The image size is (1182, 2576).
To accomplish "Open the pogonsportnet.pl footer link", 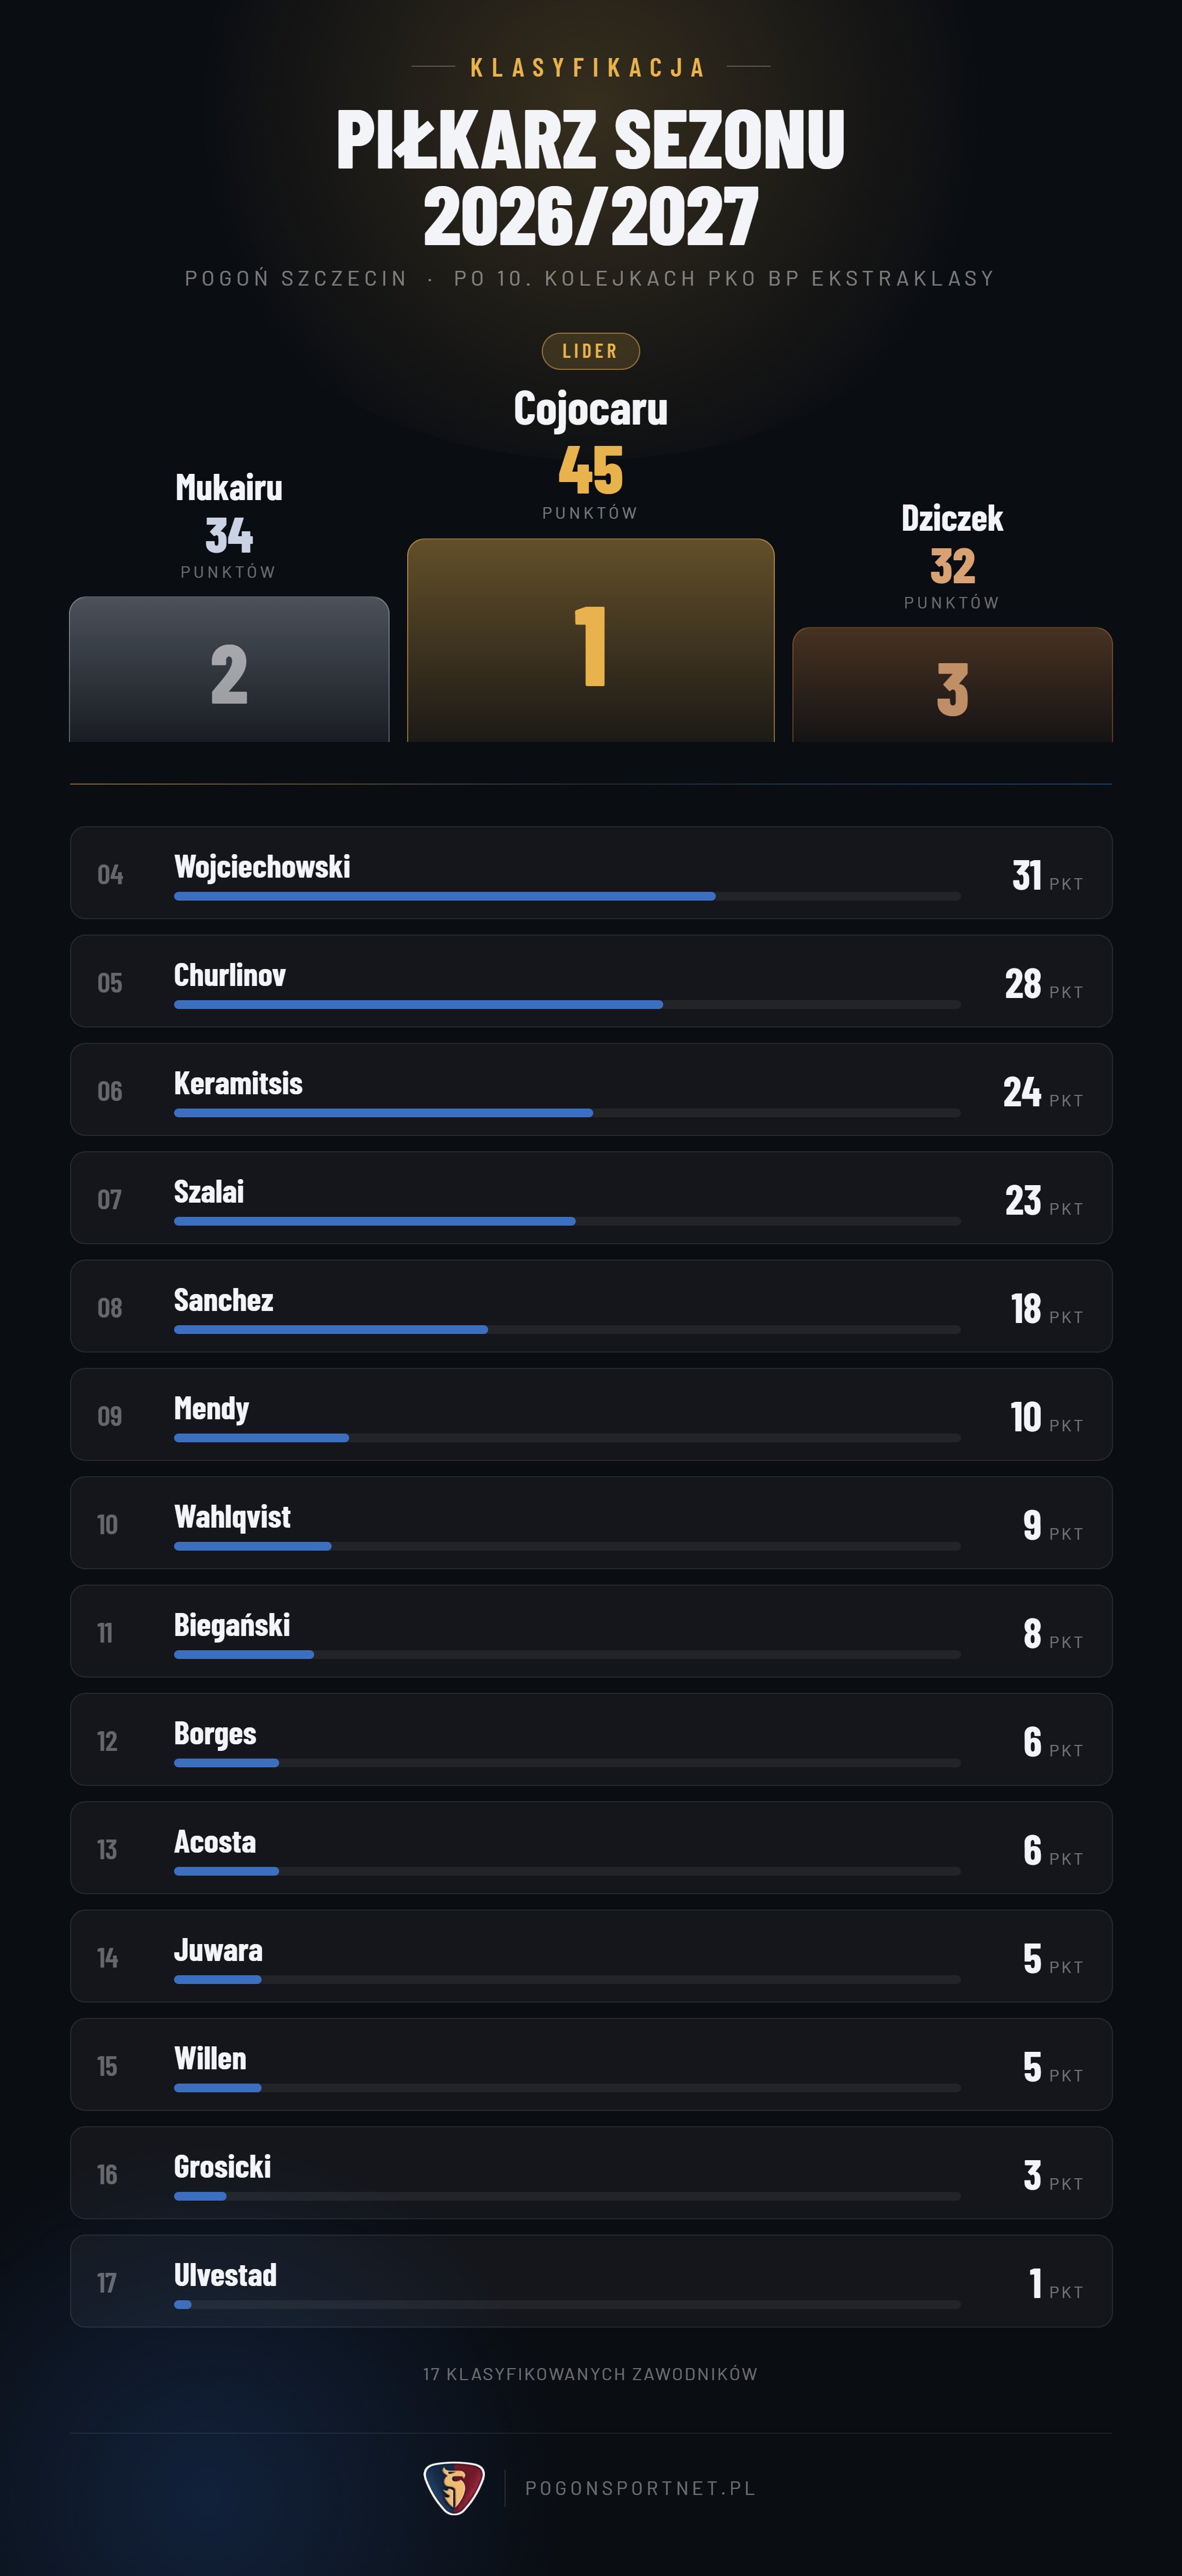I will (x=640, y=2488).
